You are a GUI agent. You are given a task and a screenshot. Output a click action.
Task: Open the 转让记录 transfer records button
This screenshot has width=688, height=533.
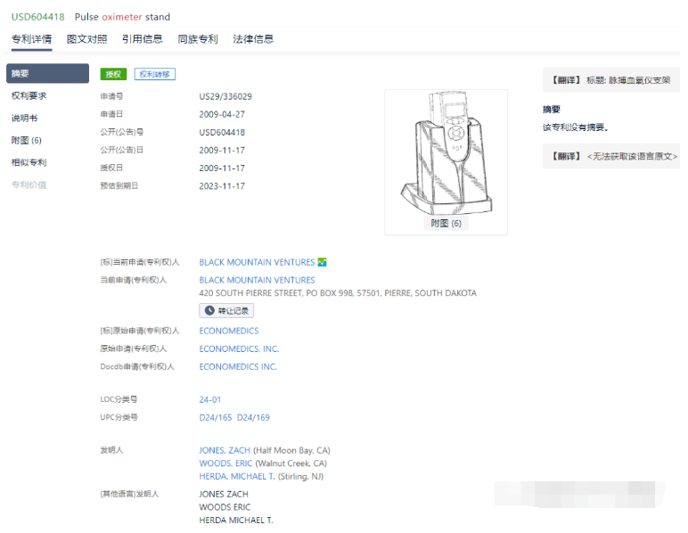(x=226, y=311)
